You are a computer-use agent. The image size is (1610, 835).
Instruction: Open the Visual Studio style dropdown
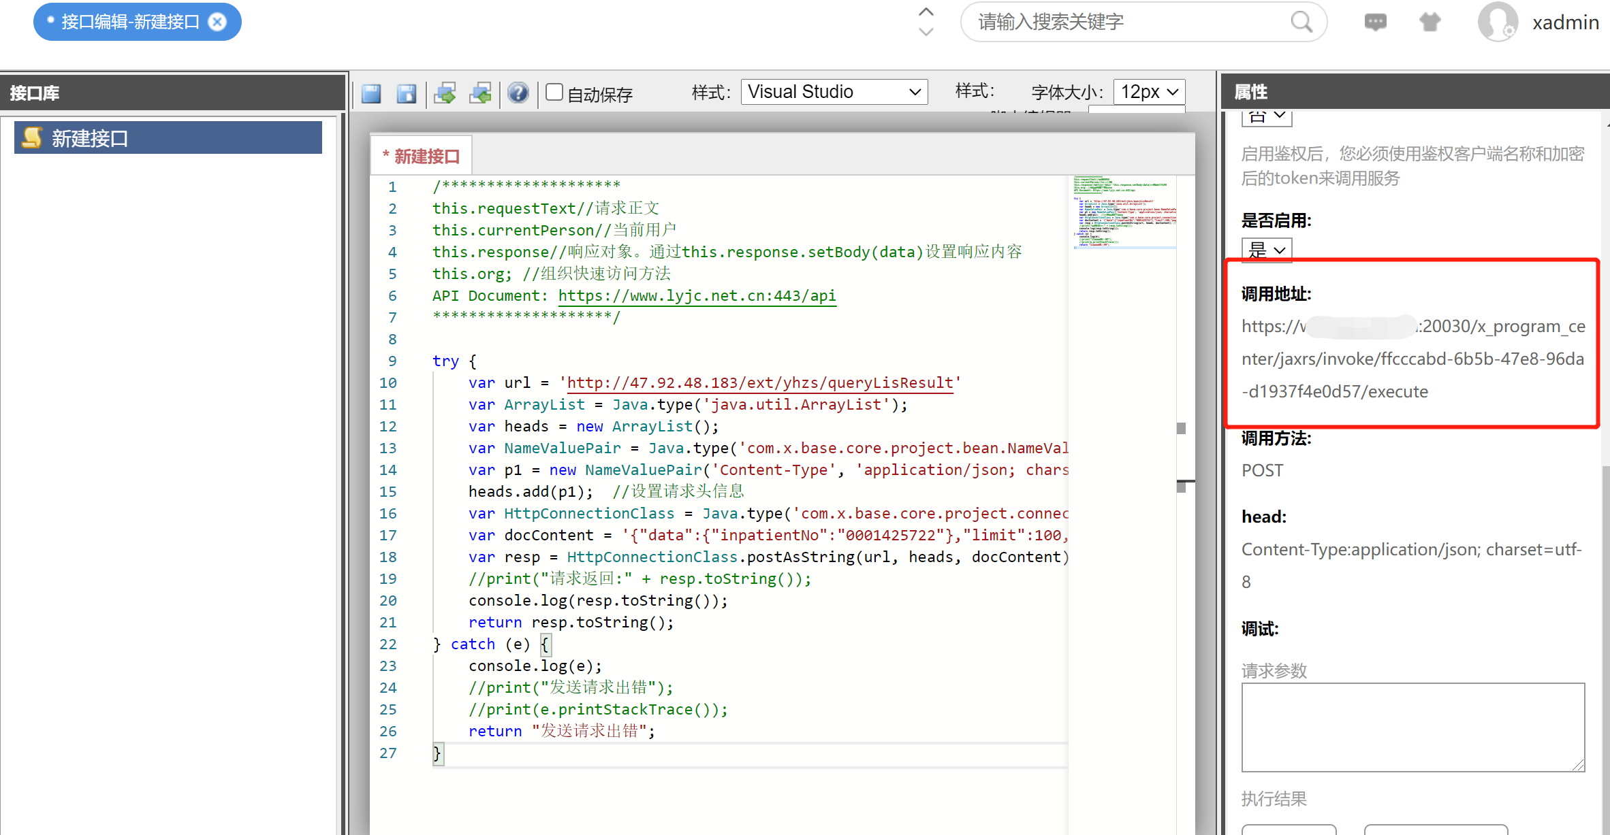click(x=834, y=92)
